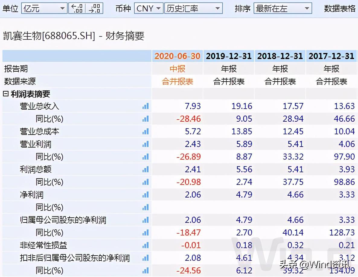Click the 数据表格 button
358x277 pixels.
340,8
